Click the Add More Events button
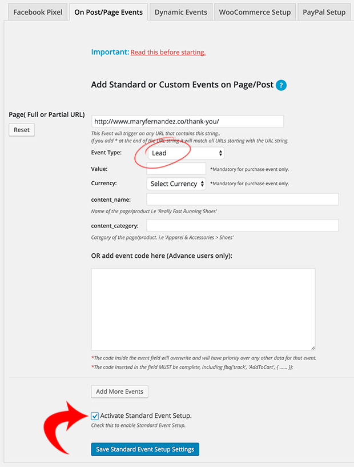The height and width of the screenshot is (467, 354). point(119,392)
